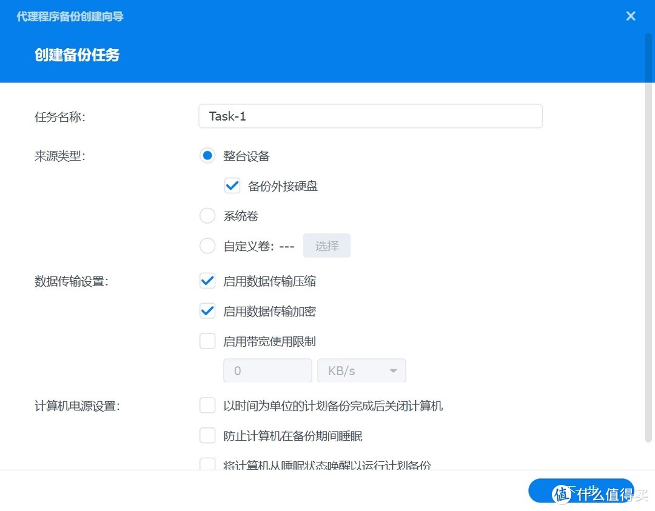Expand the bandwidth unit selector arrow
This screenshot has width=655, height=511.
point(393,370)
